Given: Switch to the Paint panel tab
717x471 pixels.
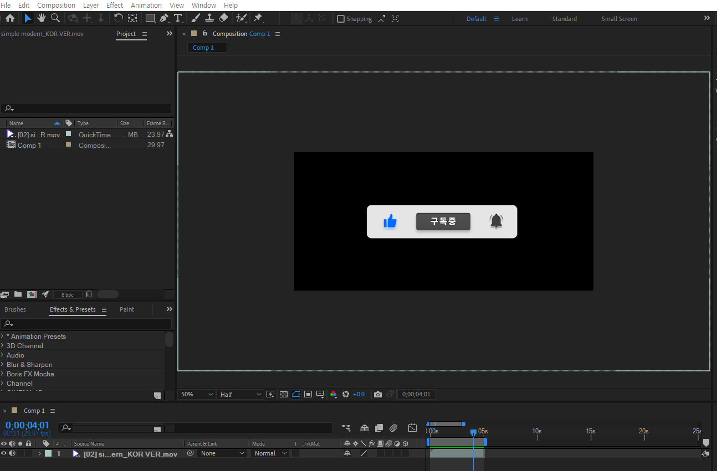Looking at the screenshot, I should [127, 309].
